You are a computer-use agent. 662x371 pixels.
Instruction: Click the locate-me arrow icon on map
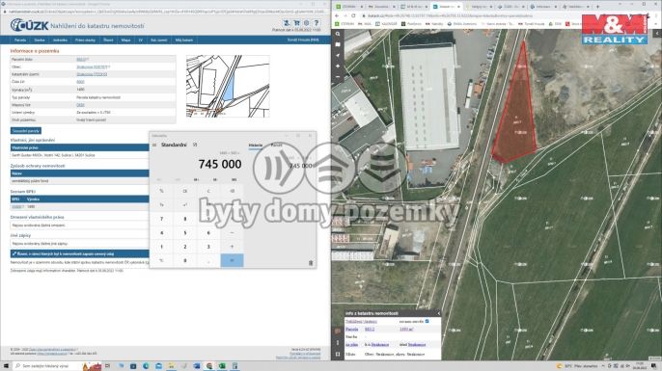pos(338,55)
